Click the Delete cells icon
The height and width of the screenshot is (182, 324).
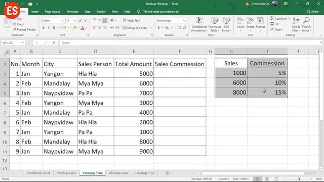[x=250, y=21]
